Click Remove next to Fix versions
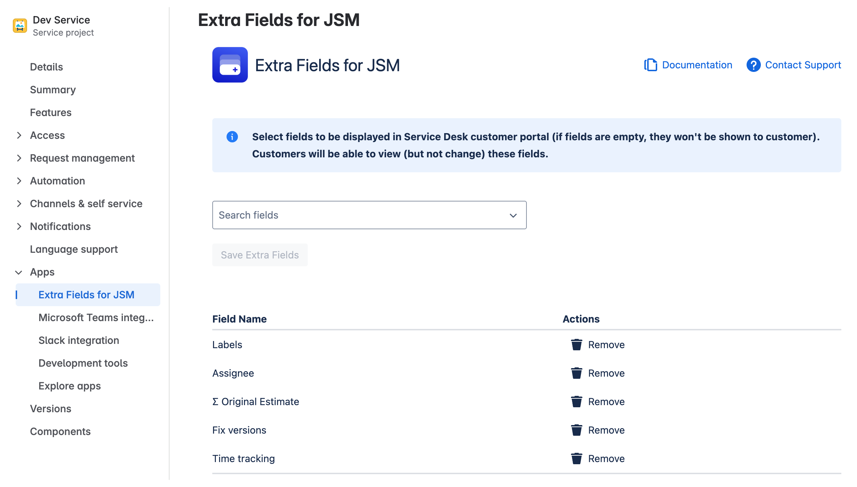Image resolution: width=857 pixels, height=487 pixels. point(607,430)
